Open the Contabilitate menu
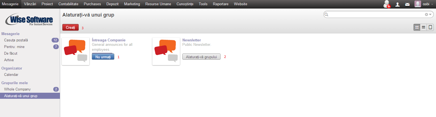The height and width of the screenshot is (117, 436). coord(68,4)
